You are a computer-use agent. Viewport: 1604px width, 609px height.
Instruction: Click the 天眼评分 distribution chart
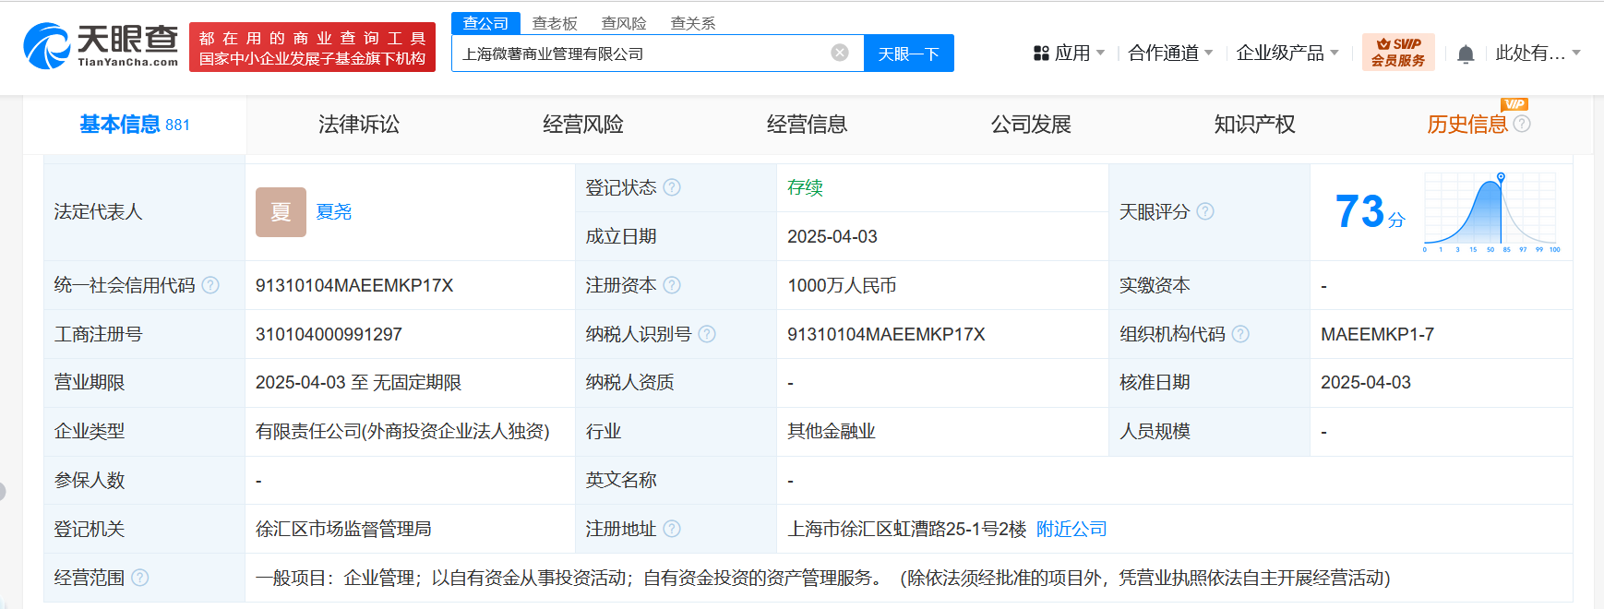pos(1490,212)
